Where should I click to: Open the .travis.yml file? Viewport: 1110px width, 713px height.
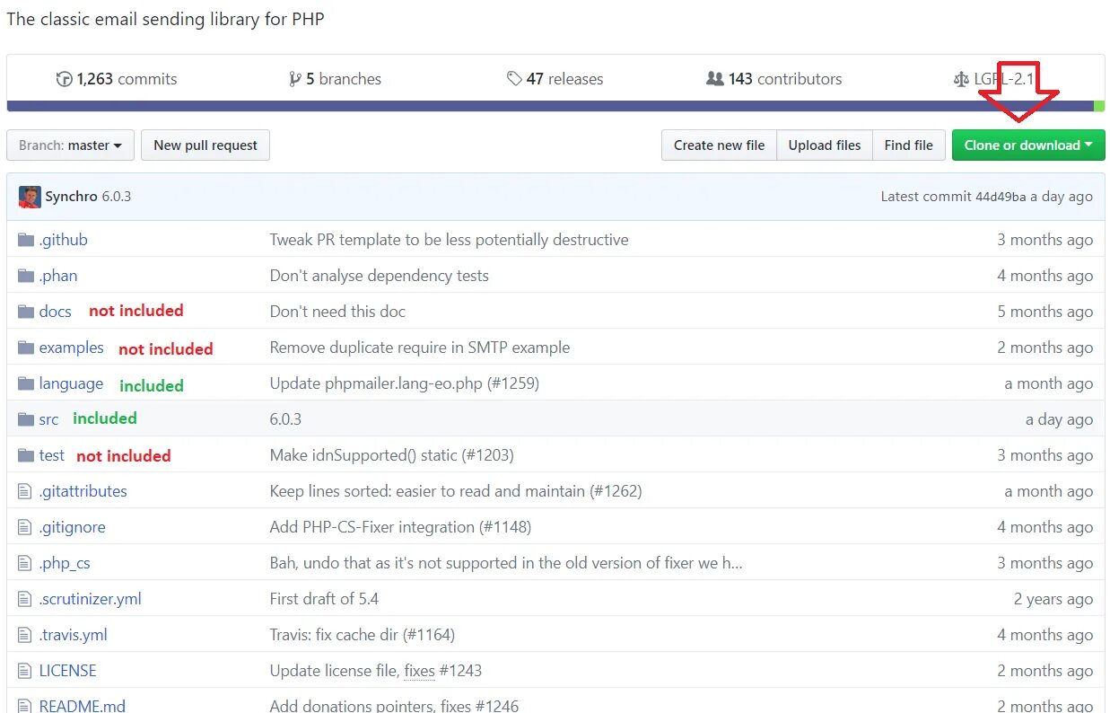[x=73, y=635]
